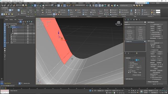Select the Face constraint radio button
Viewport: 168px width, 94px height.
pos(151,47)
